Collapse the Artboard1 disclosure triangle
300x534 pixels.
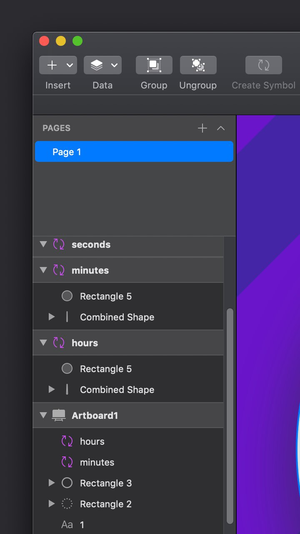tap(43, 416)
